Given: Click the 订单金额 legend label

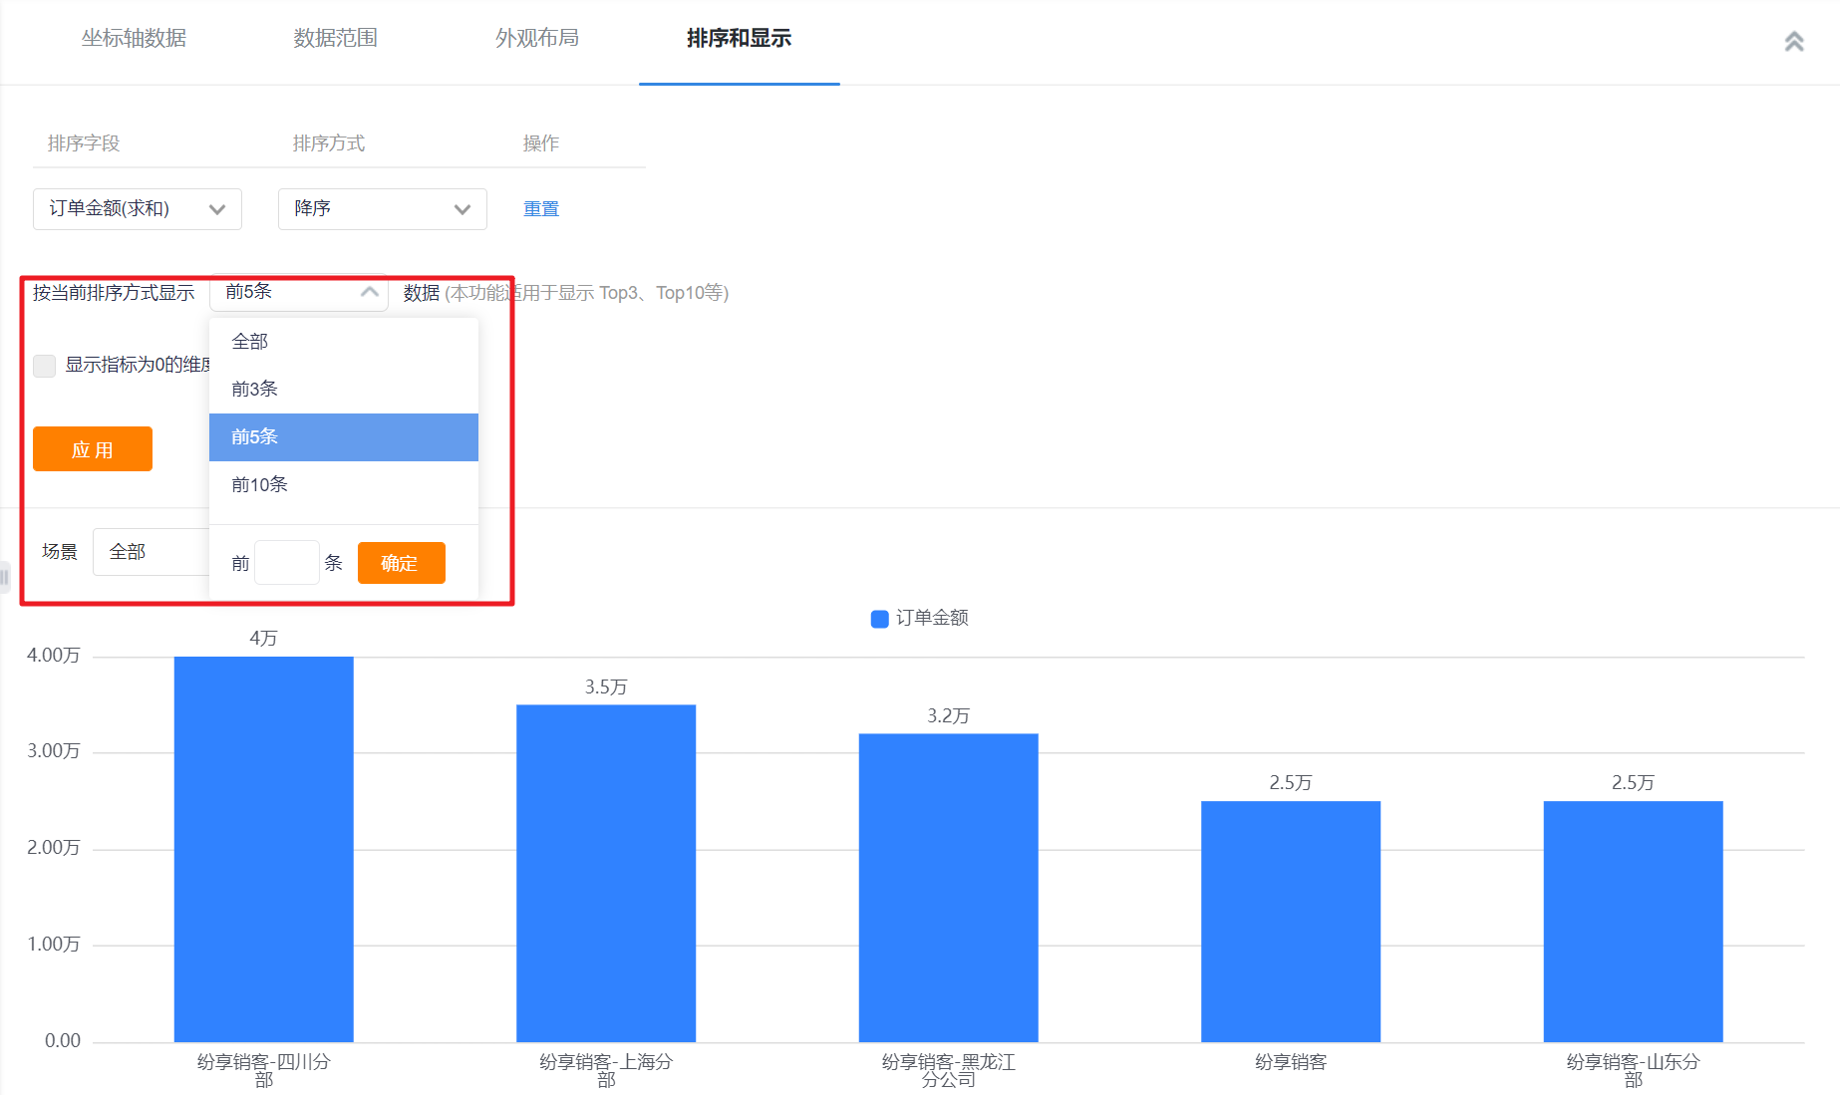Looking at the screenshot, I should click(x=932, y=619).
